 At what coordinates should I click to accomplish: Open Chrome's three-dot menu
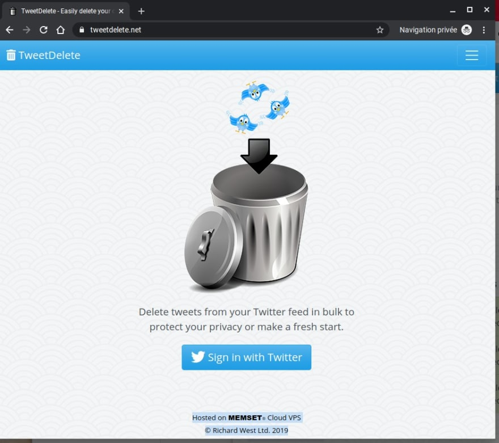pos(484,30)
